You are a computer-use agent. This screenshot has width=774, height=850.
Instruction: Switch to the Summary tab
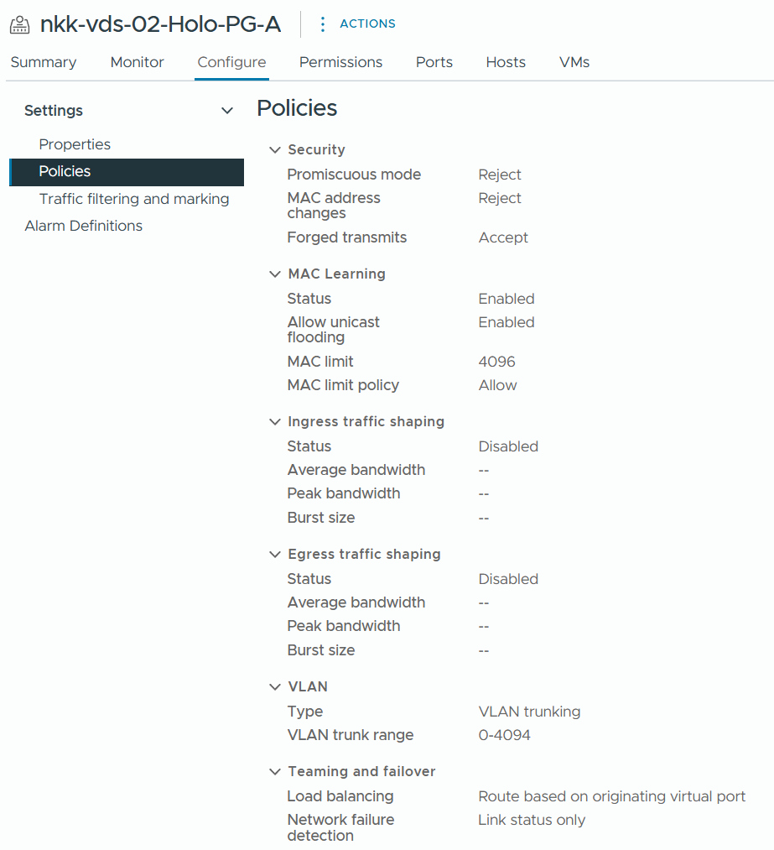point(44,62)
